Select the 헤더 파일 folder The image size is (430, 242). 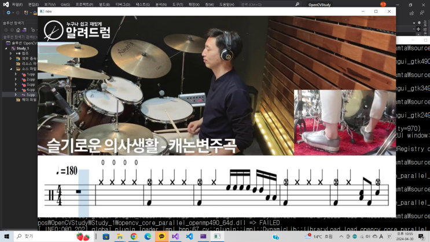click(26, 100)
